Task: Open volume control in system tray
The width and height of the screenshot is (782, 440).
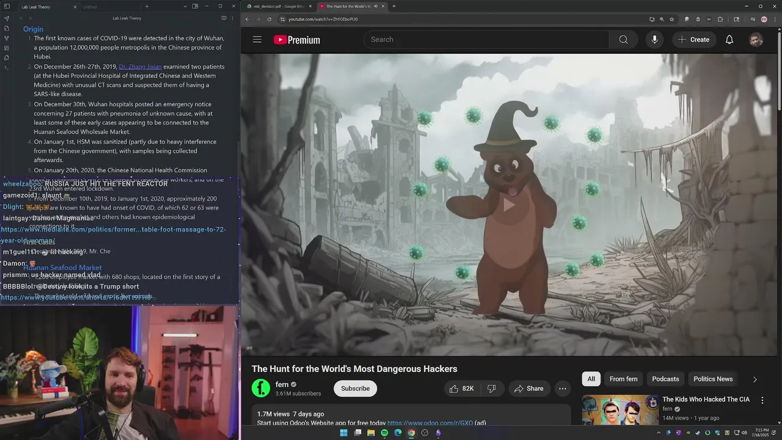Action: (745, 433)
